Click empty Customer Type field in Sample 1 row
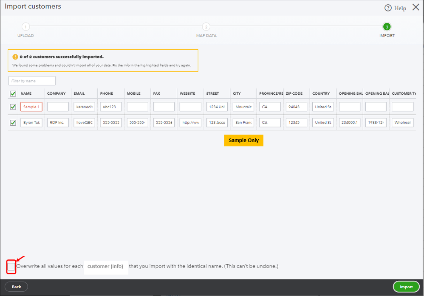 (402, 107)
